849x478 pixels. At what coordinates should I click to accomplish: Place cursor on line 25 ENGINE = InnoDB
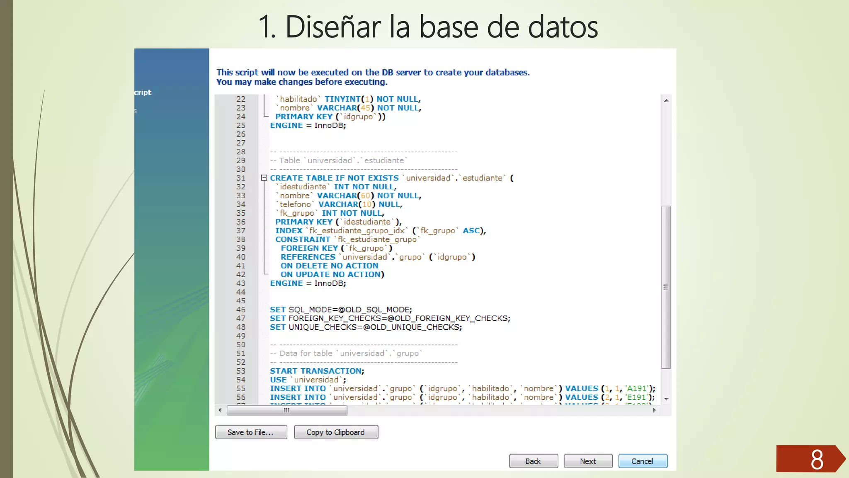[x=308, y=125]
